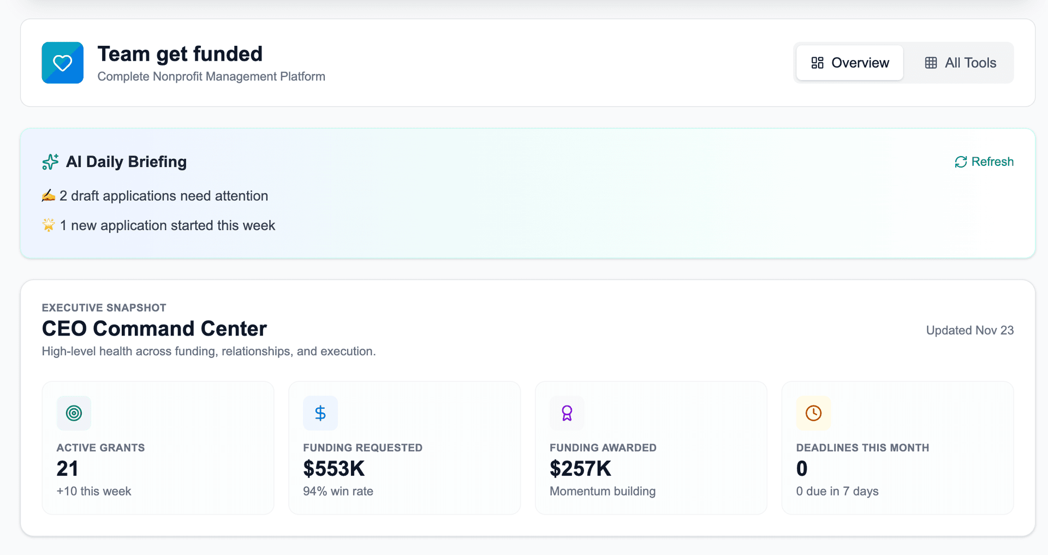Click the heart app logo icon
This screenshot has height=555, width=1048.
pyautogui.click(x=62, y=62)
